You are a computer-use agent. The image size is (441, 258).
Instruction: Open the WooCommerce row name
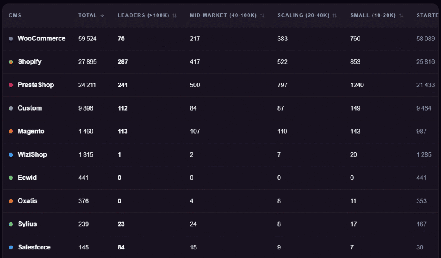click(x=41, y=39)
